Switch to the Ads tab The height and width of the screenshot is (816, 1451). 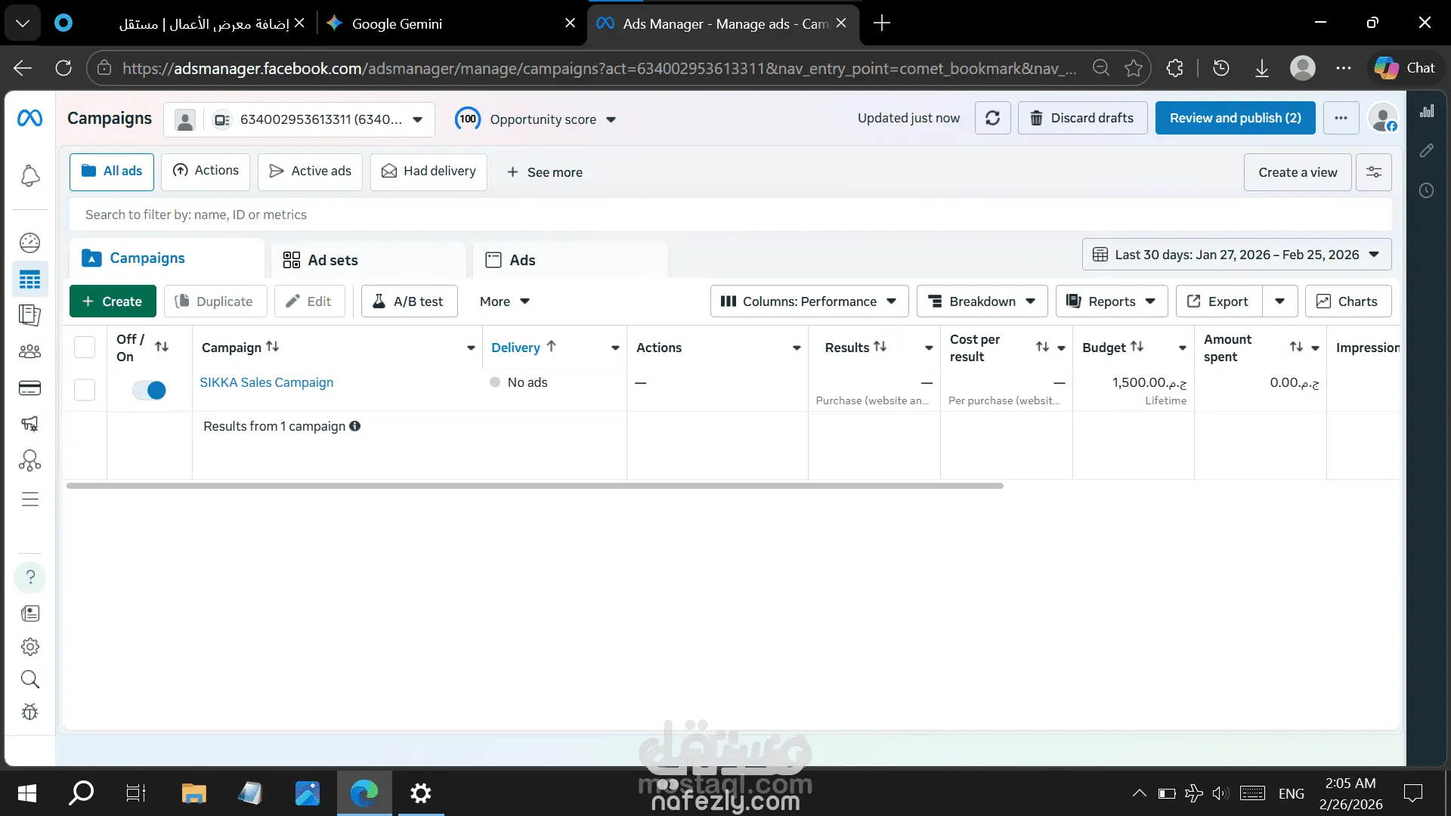click(521, 260)
